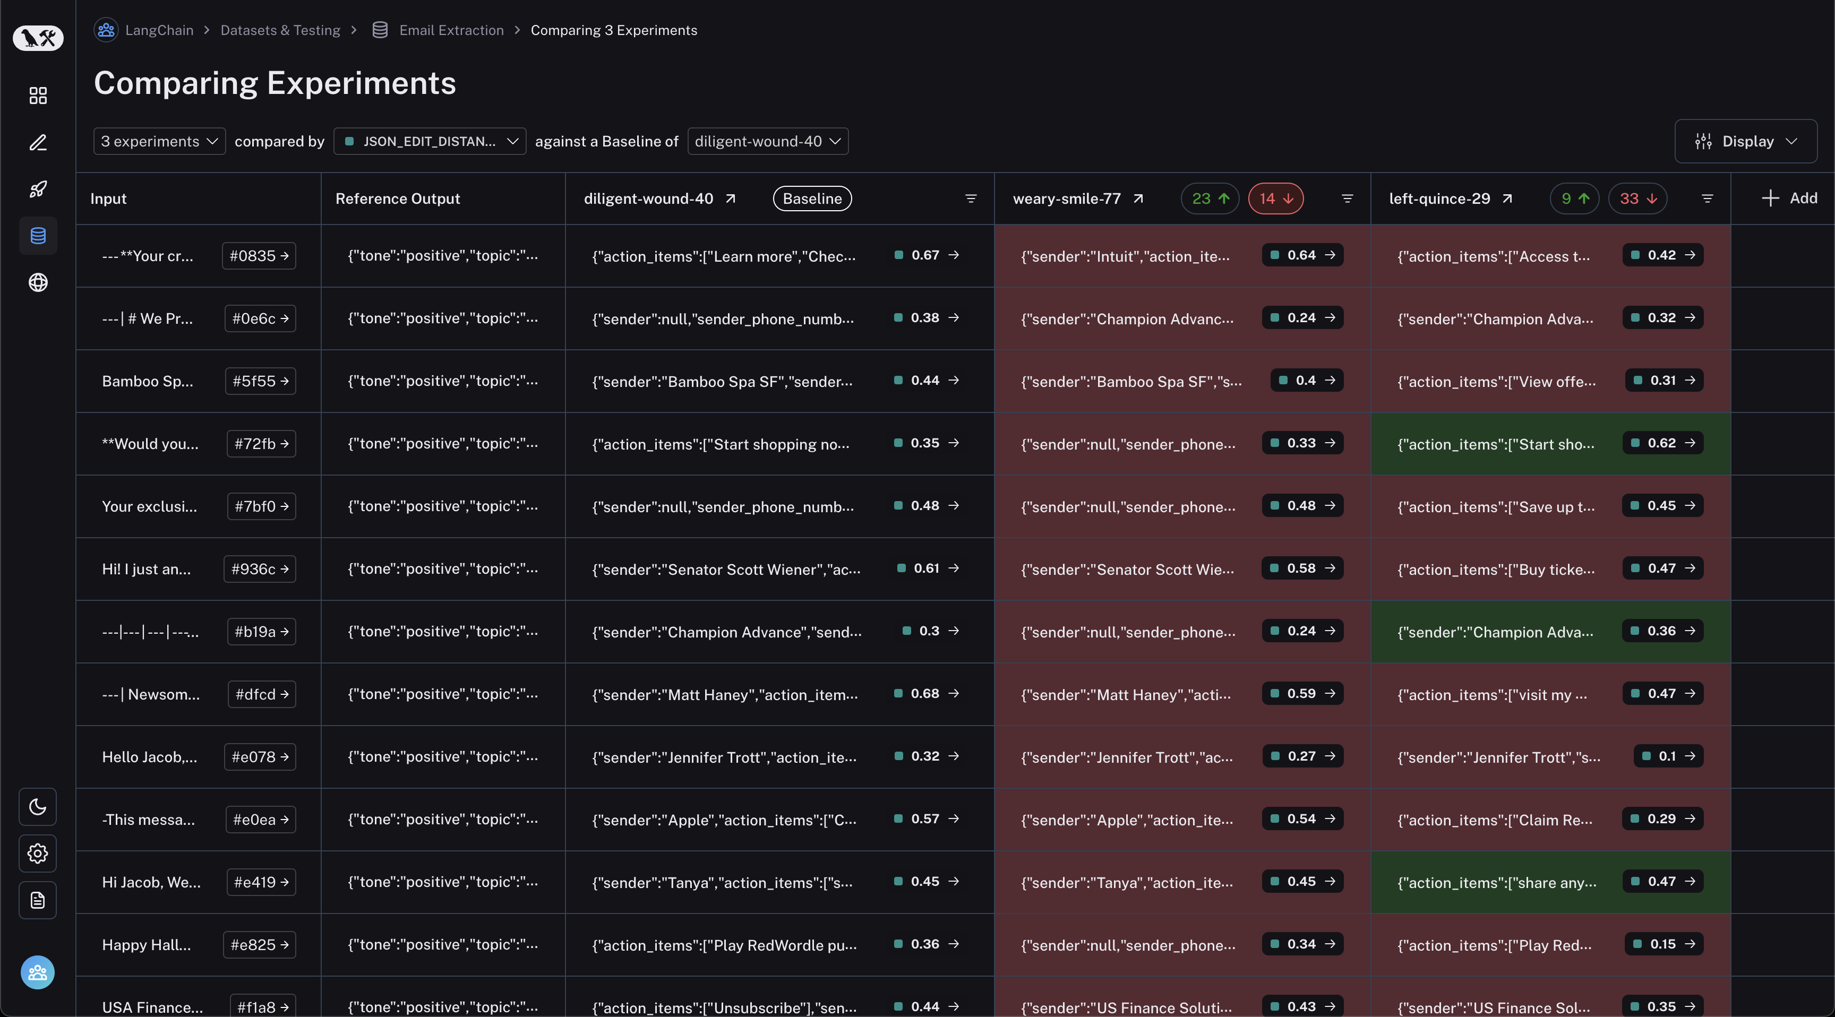
Task: Open weary-smile-77 experiment external link arrow
Action: coord(1138,199)
